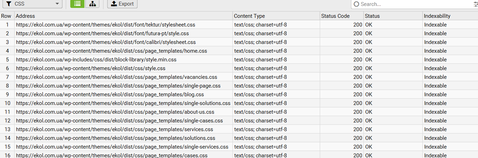478x158 pixels.
Task: Click the Export button
Action: pyautogui.click(x=122, y=4)
